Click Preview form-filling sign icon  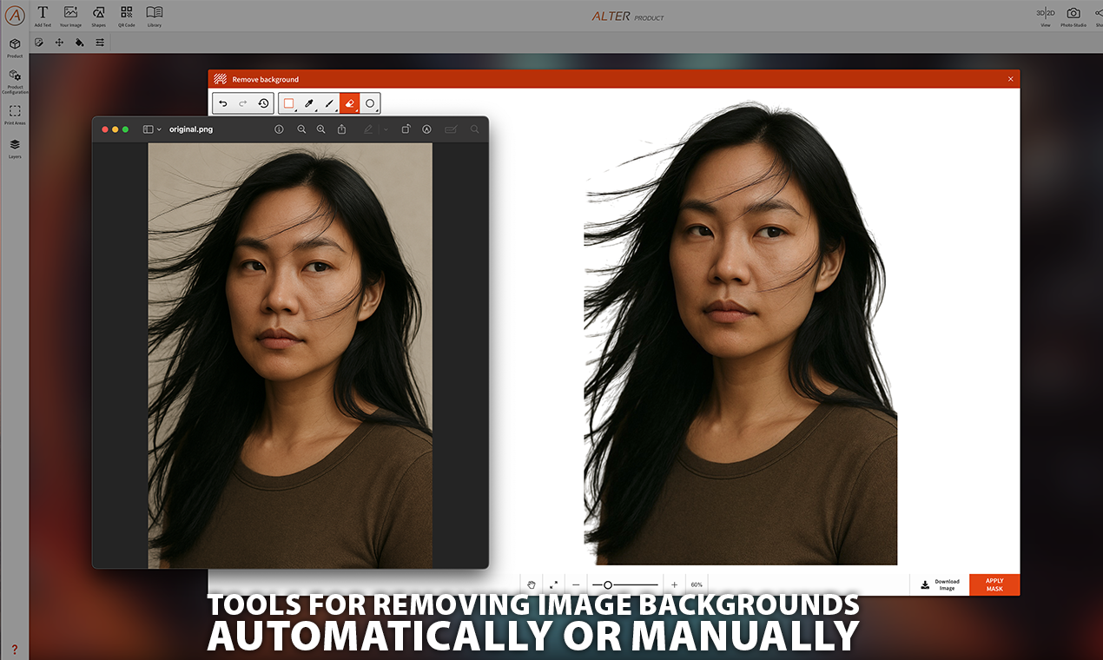tap(451, 129)
